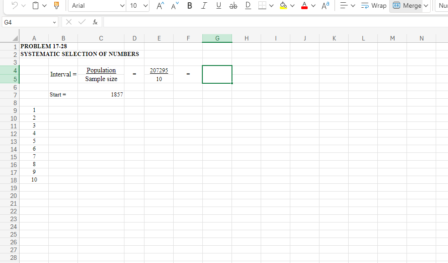Cancel entry with the formula bar X
This screenshot has height=263, width=448.
[68, 22]
